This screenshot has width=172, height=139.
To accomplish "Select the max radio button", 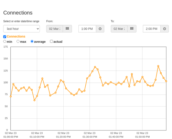I will pos(18,41).
